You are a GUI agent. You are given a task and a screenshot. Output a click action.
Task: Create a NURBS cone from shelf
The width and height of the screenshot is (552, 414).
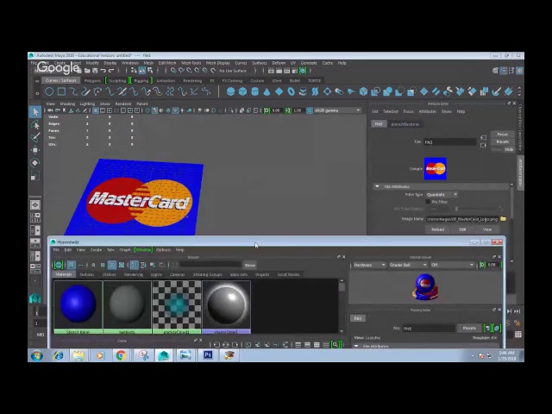pos(267,92)
